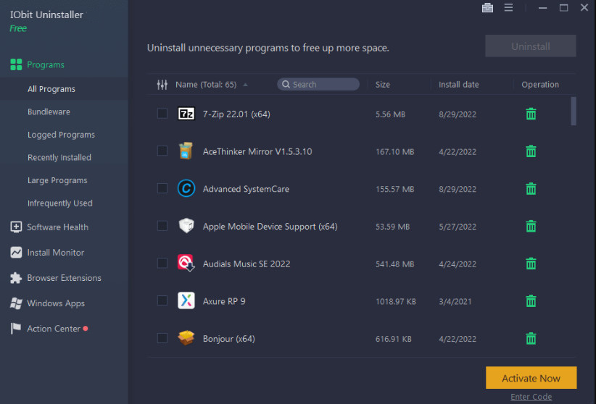Viewport: 596px width, 404px height.
Task: Click the trash icon for Axure RP 9
Action: click(531, 301)
